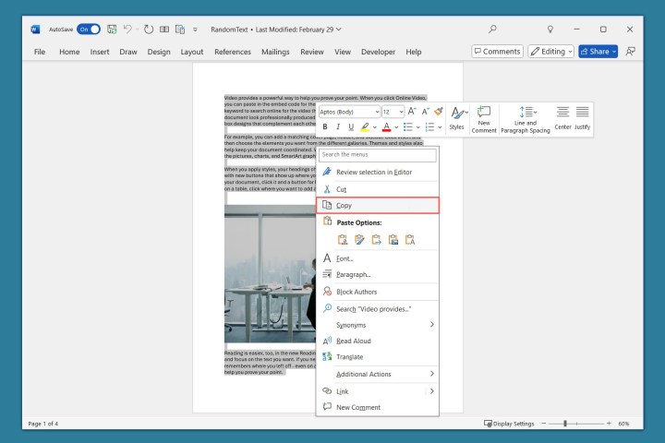
Task: Apply Bold from the mini toolbar
Action: click(325, 126)
